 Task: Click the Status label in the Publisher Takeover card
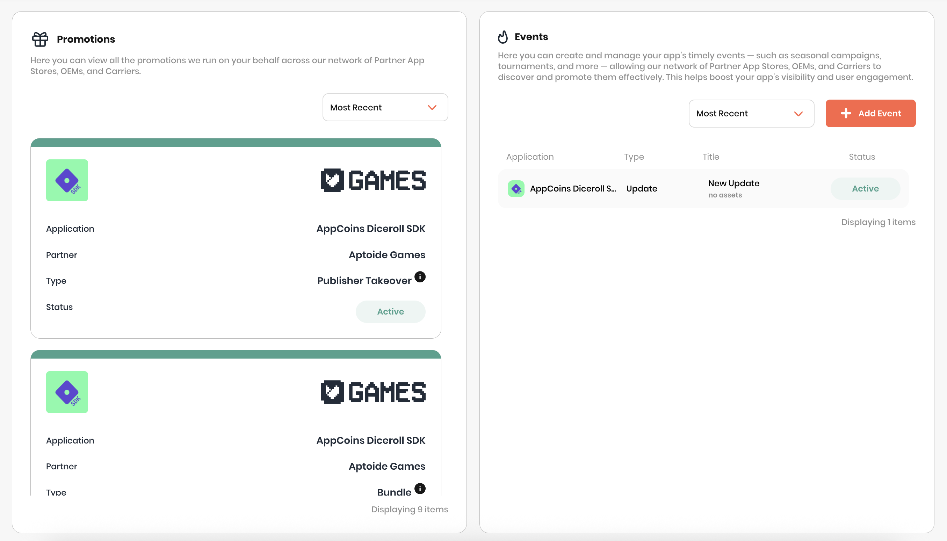point(59,307)
